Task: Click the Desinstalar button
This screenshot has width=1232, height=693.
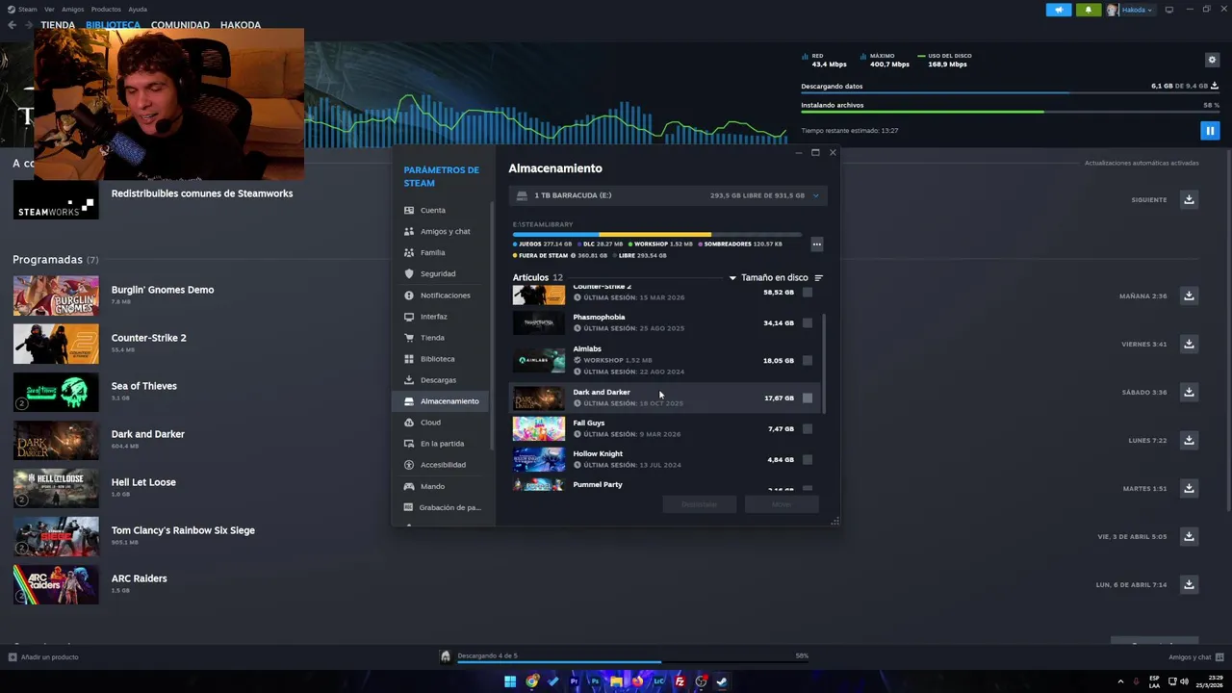Action: tap(700, 504)
